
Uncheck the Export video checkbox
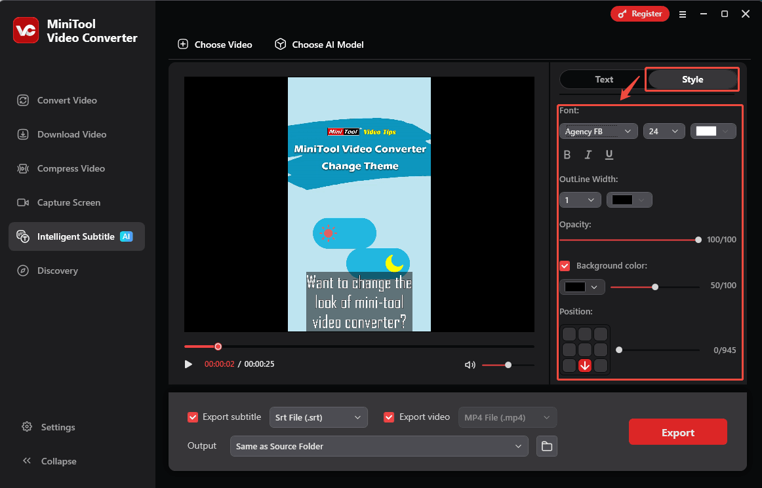pyautogui.click(x=389, y=417)
